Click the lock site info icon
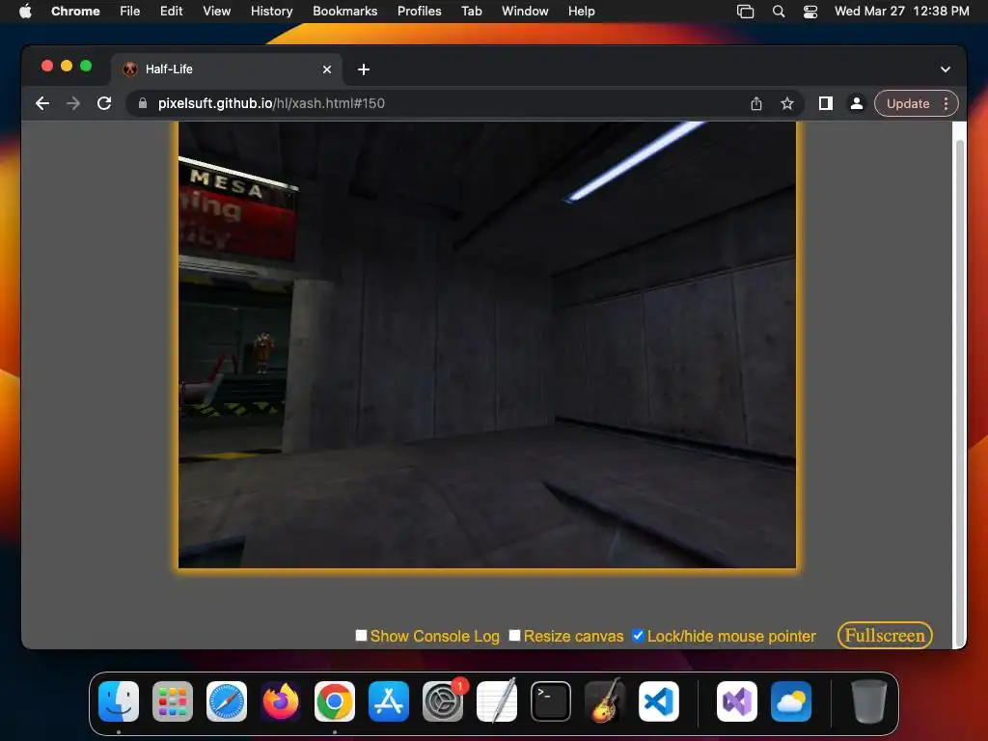Viewport: 988px width, 741px height. pos(143,103)
